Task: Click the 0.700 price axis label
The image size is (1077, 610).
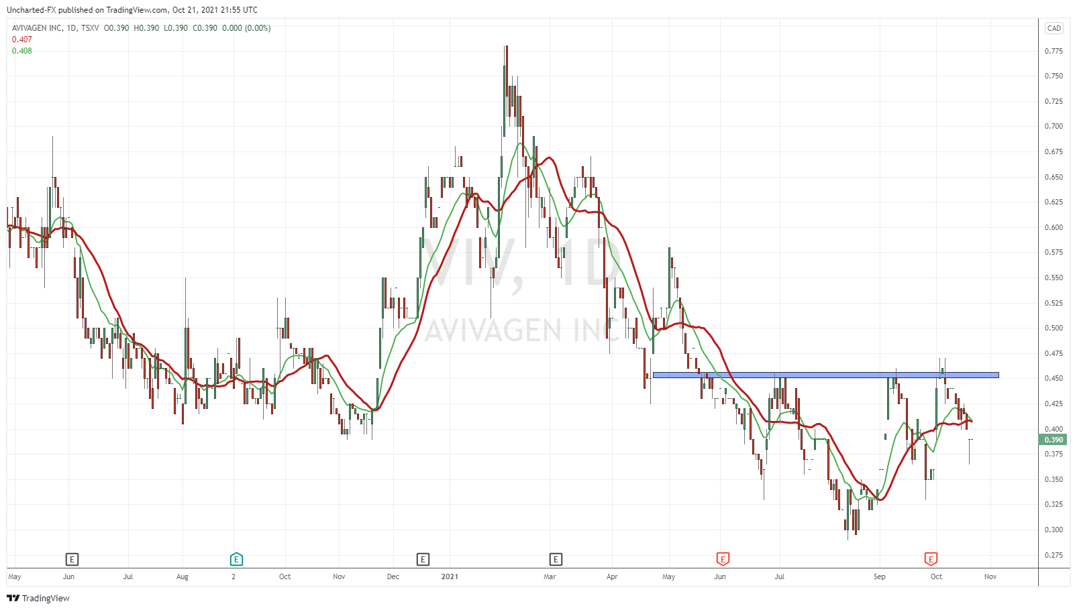Action: point(1054,126)
